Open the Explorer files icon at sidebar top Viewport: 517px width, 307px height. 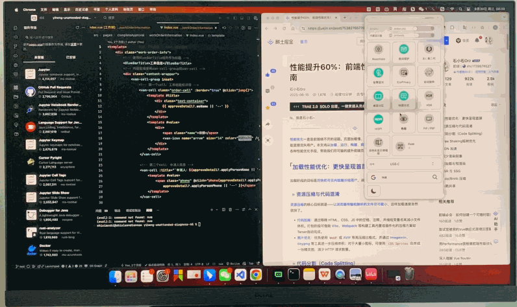[16, 28]
